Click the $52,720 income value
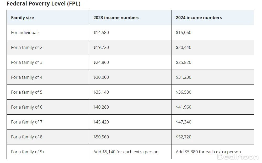The image size is (262, 163). [x=184, y=137]
